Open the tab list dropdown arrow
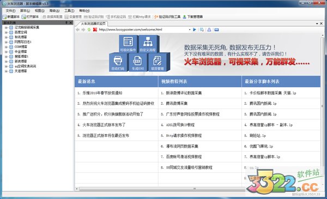The image size is (327, 199). pos(317,23)
